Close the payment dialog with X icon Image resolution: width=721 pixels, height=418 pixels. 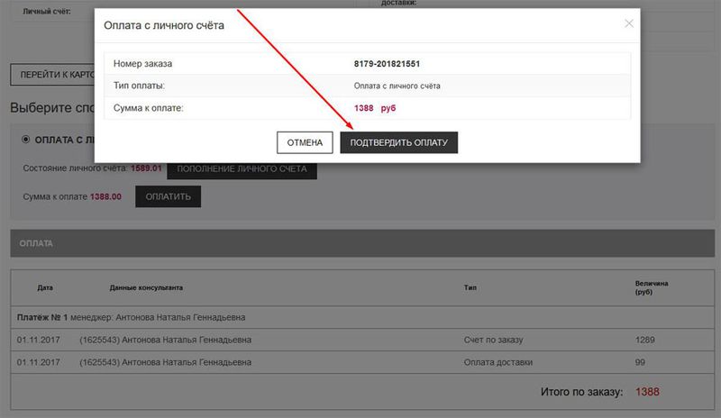tap(629, 23)
